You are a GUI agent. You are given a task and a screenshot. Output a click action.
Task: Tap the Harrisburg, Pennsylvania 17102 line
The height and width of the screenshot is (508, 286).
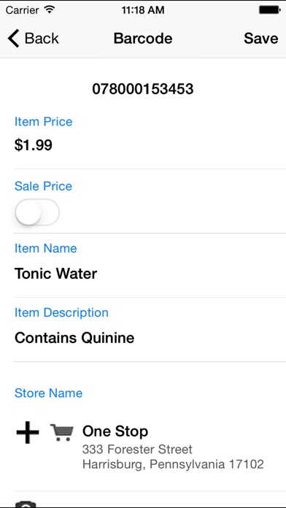point(173,464)
